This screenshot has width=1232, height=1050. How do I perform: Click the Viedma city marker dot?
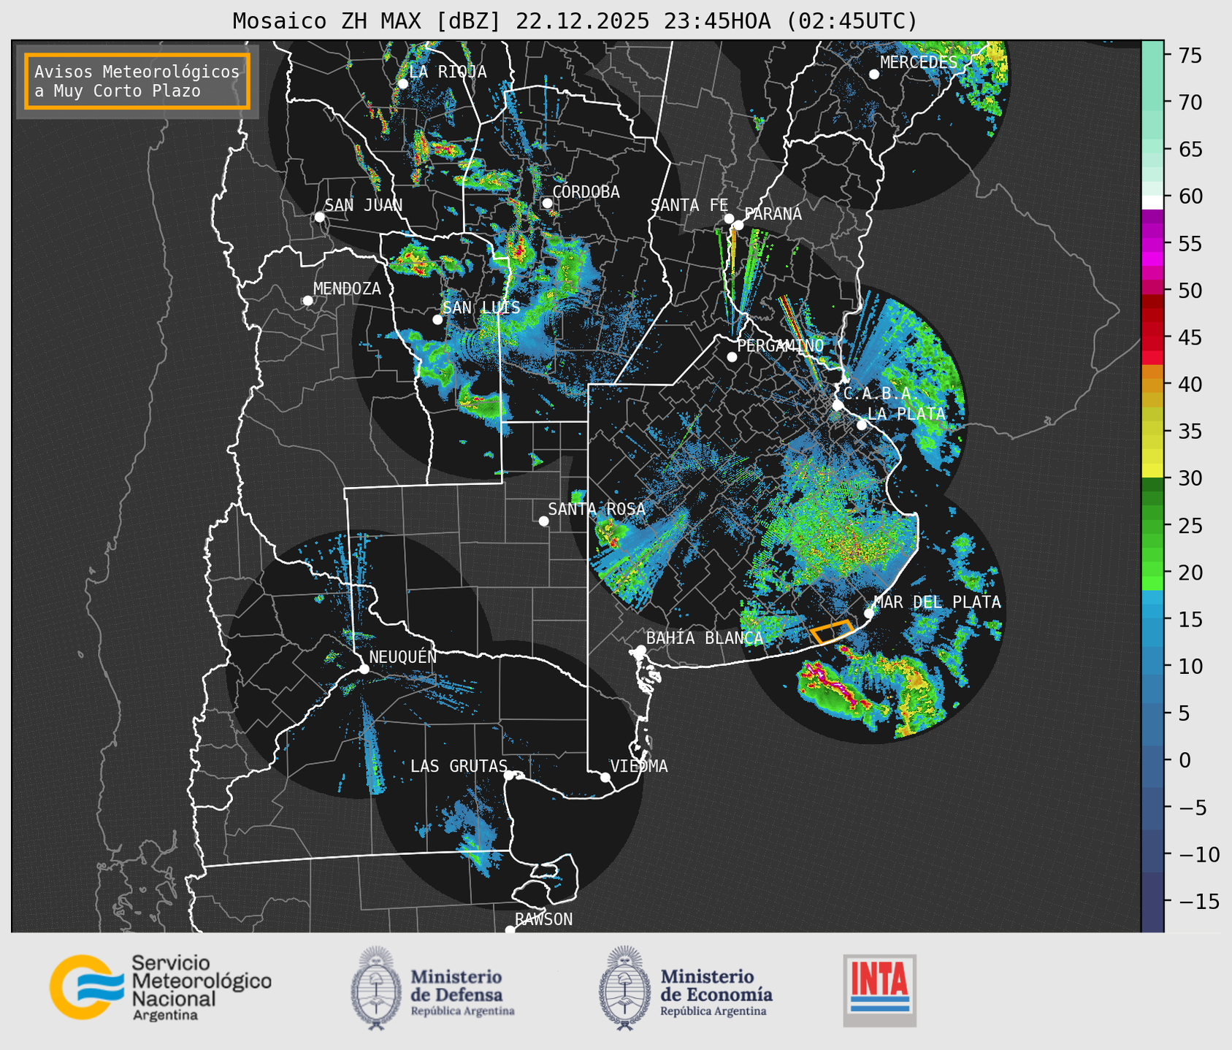pyautogui.click(x=605, y=777)
